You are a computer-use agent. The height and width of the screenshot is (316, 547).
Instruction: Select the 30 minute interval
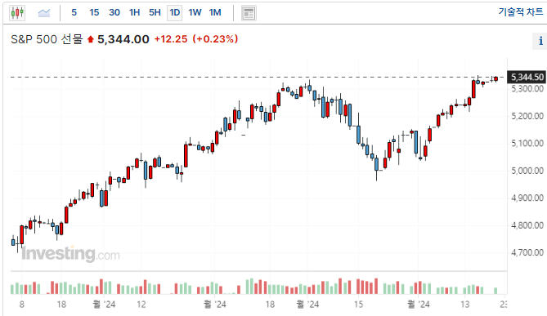pyautogui.click(x=114, y=12)
